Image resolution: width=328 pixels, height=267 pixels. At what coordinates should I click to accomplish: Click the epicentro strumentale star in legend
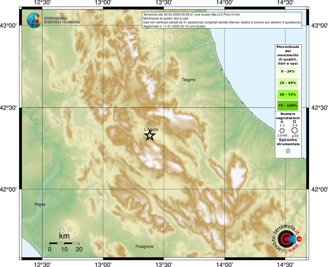288,151
